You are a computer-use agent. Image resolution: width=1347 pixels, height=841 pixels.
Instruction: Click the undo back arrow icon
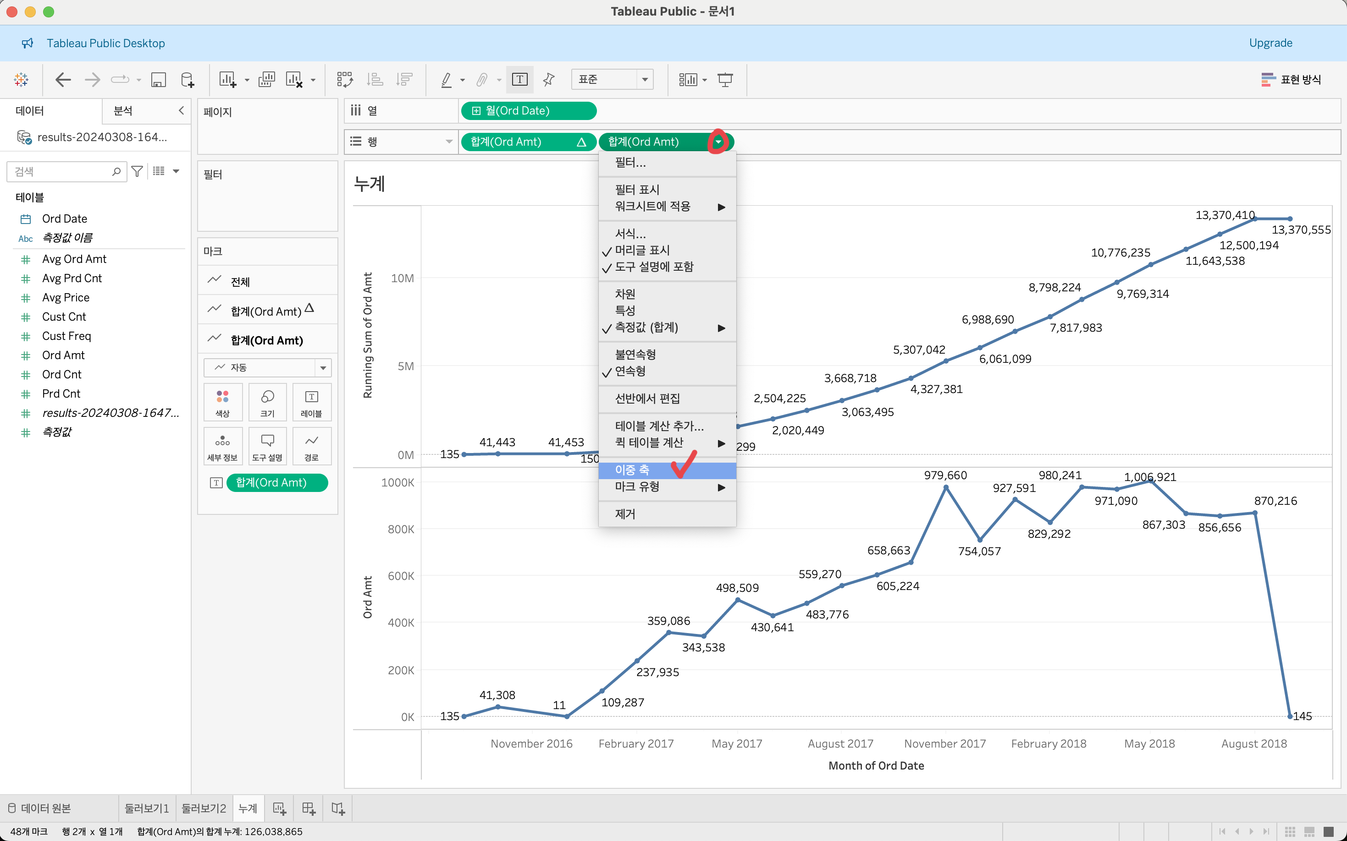(63, 80)
